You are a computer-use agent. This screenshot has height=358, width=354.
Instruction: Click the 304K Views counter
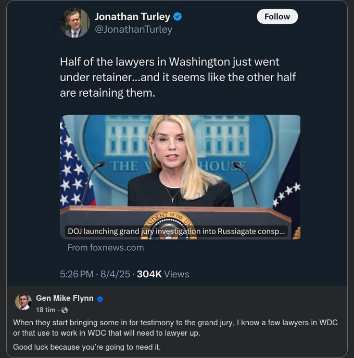tap(162, 274)
